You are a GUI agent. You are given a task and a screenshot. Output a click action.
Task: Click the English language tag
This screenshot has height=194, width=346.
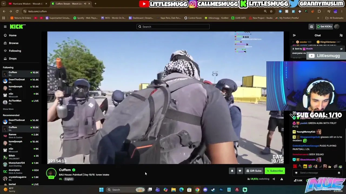[69, 179]
